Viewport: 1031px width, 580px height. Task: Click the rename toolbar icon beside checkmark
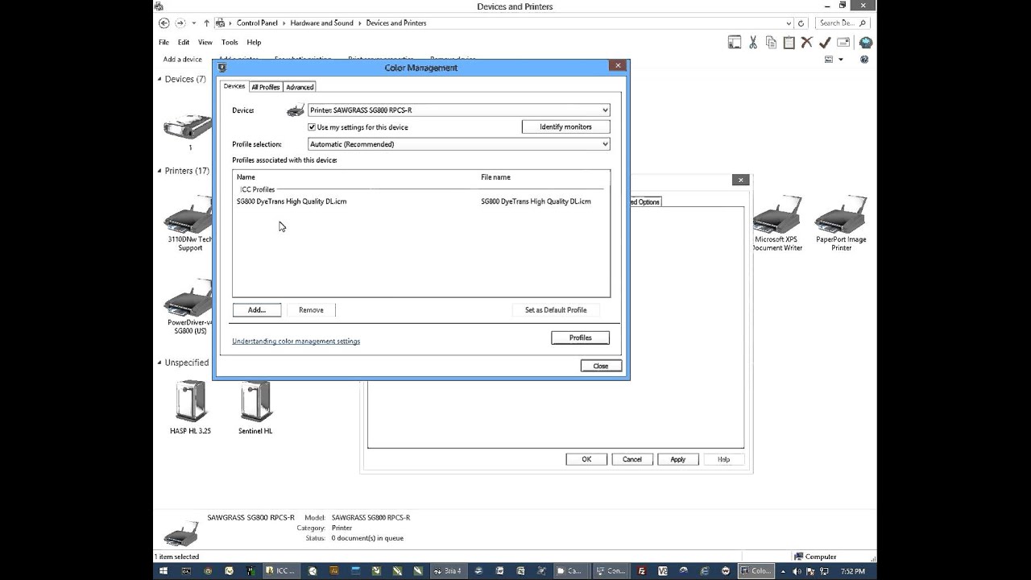point(843,43)
